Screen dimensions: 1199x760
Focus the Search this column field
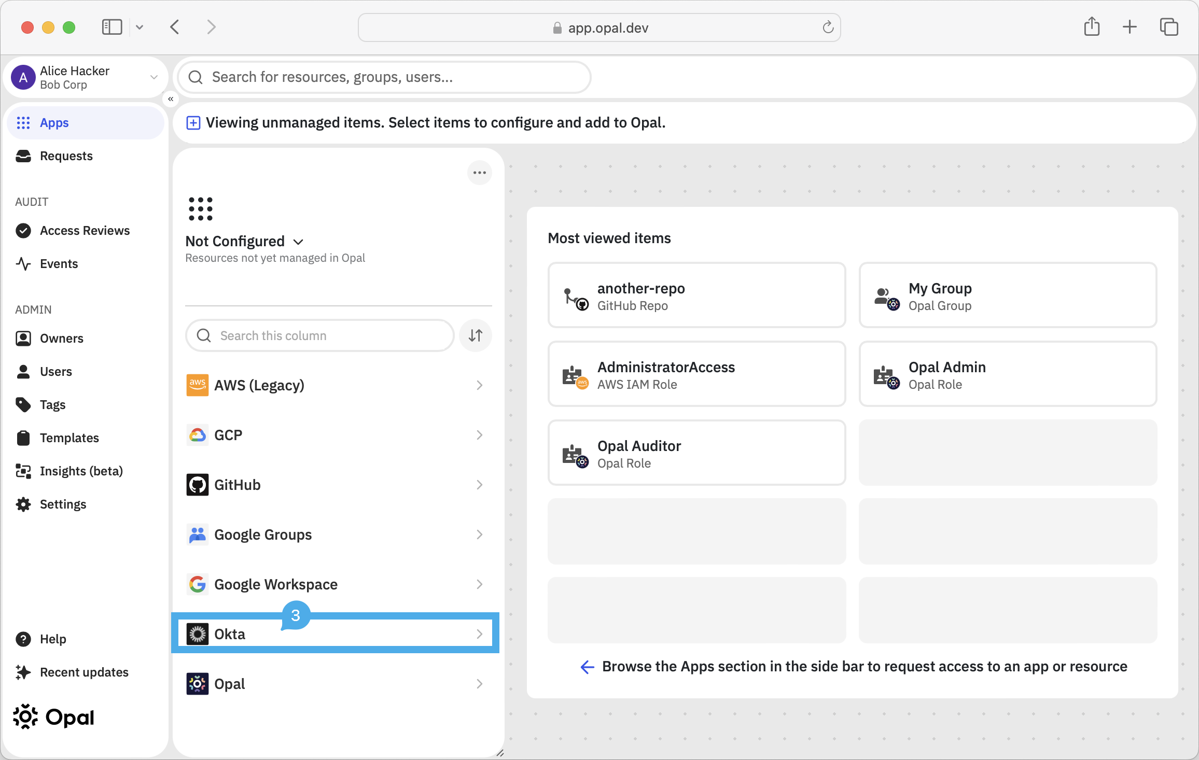pyautogui.click(x=320, y=336)
